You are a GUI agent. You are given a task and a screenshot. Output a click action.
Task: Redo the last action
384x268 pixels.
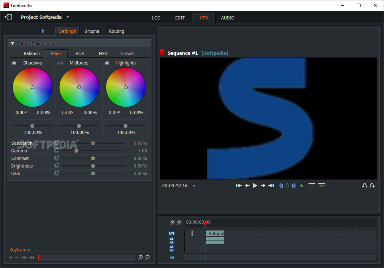pyautogui.click(x=372, y=186)
